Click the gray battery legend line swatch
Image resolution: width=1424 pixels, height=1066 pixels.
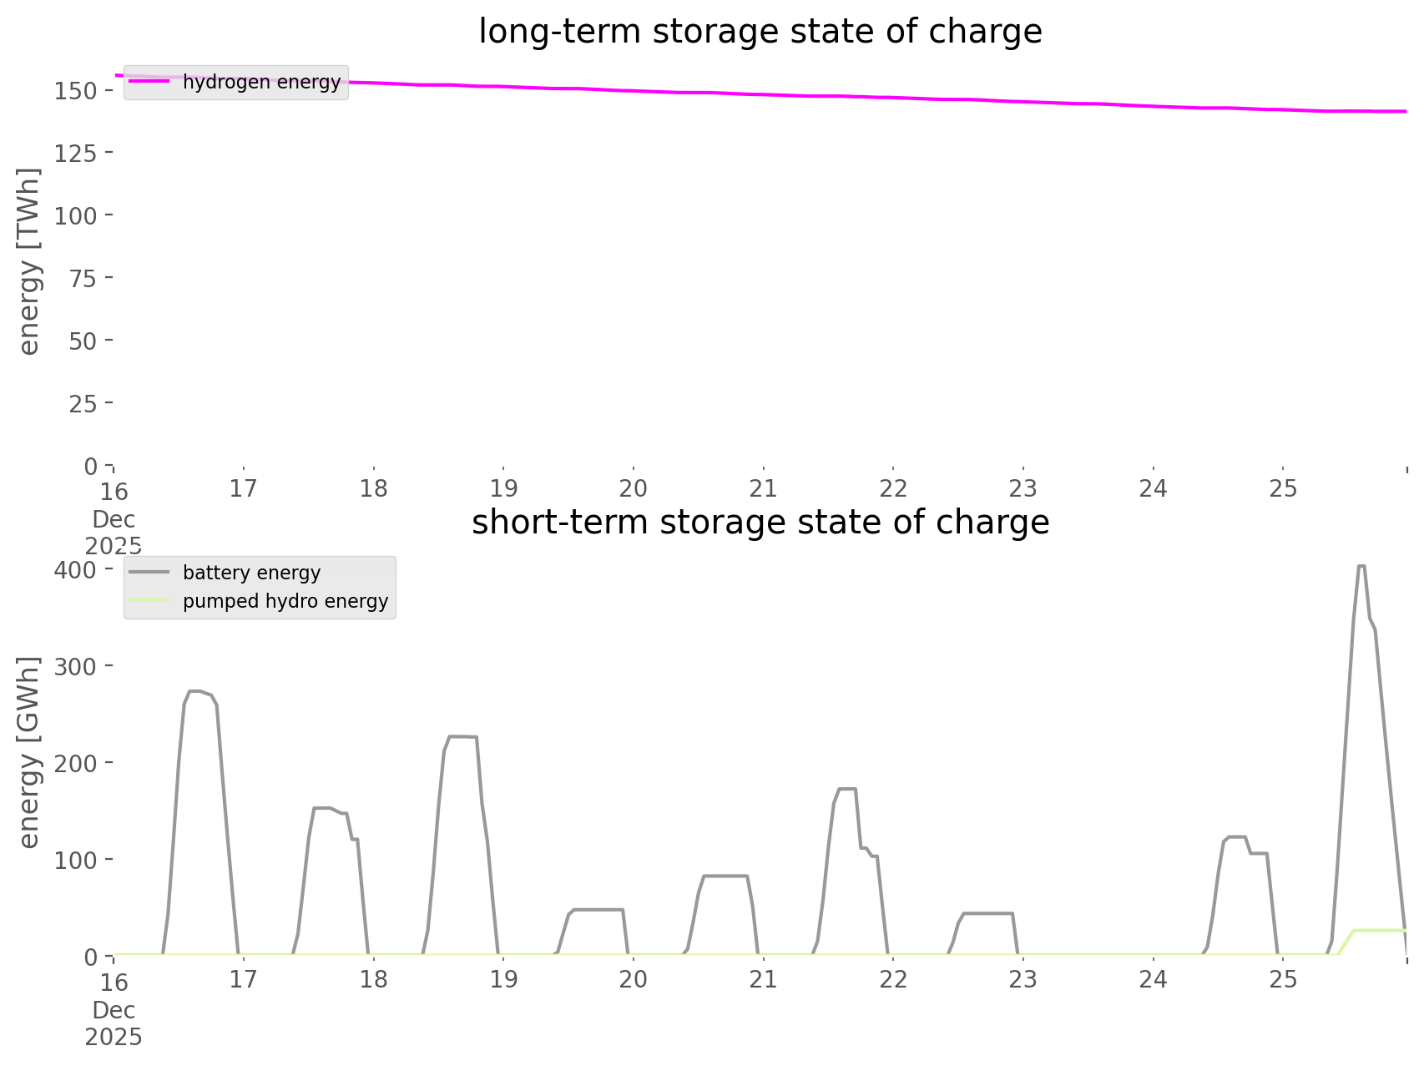pyautogui.click(x=149, y=573)
